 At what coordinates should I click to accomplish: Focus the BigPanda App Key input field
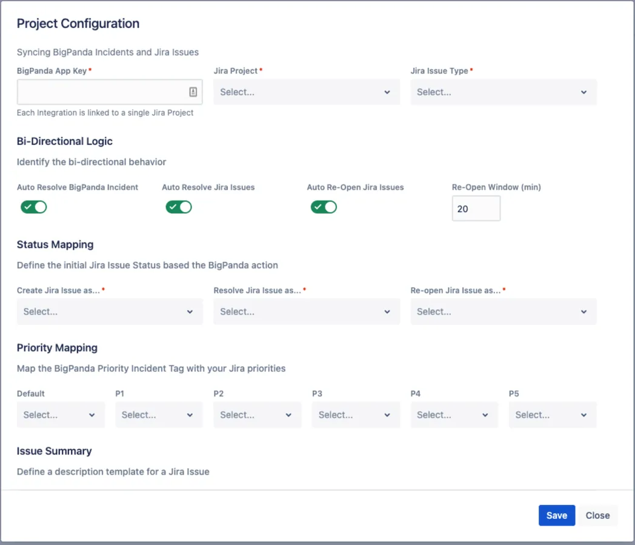point(109,92)
